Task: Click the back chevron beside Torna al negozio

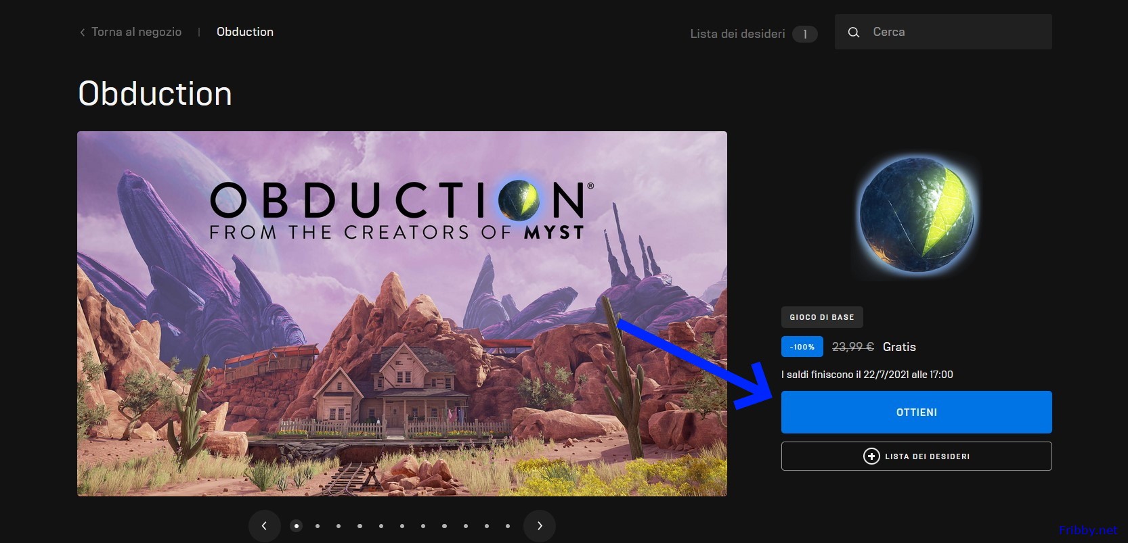Action: click(82, 32)
